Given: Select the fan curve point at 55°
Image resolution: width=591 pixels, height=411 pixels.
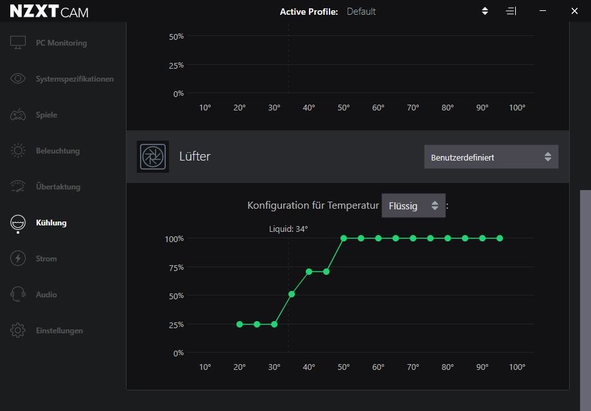Looking at the screenshot, I should (x=361, y=238).
